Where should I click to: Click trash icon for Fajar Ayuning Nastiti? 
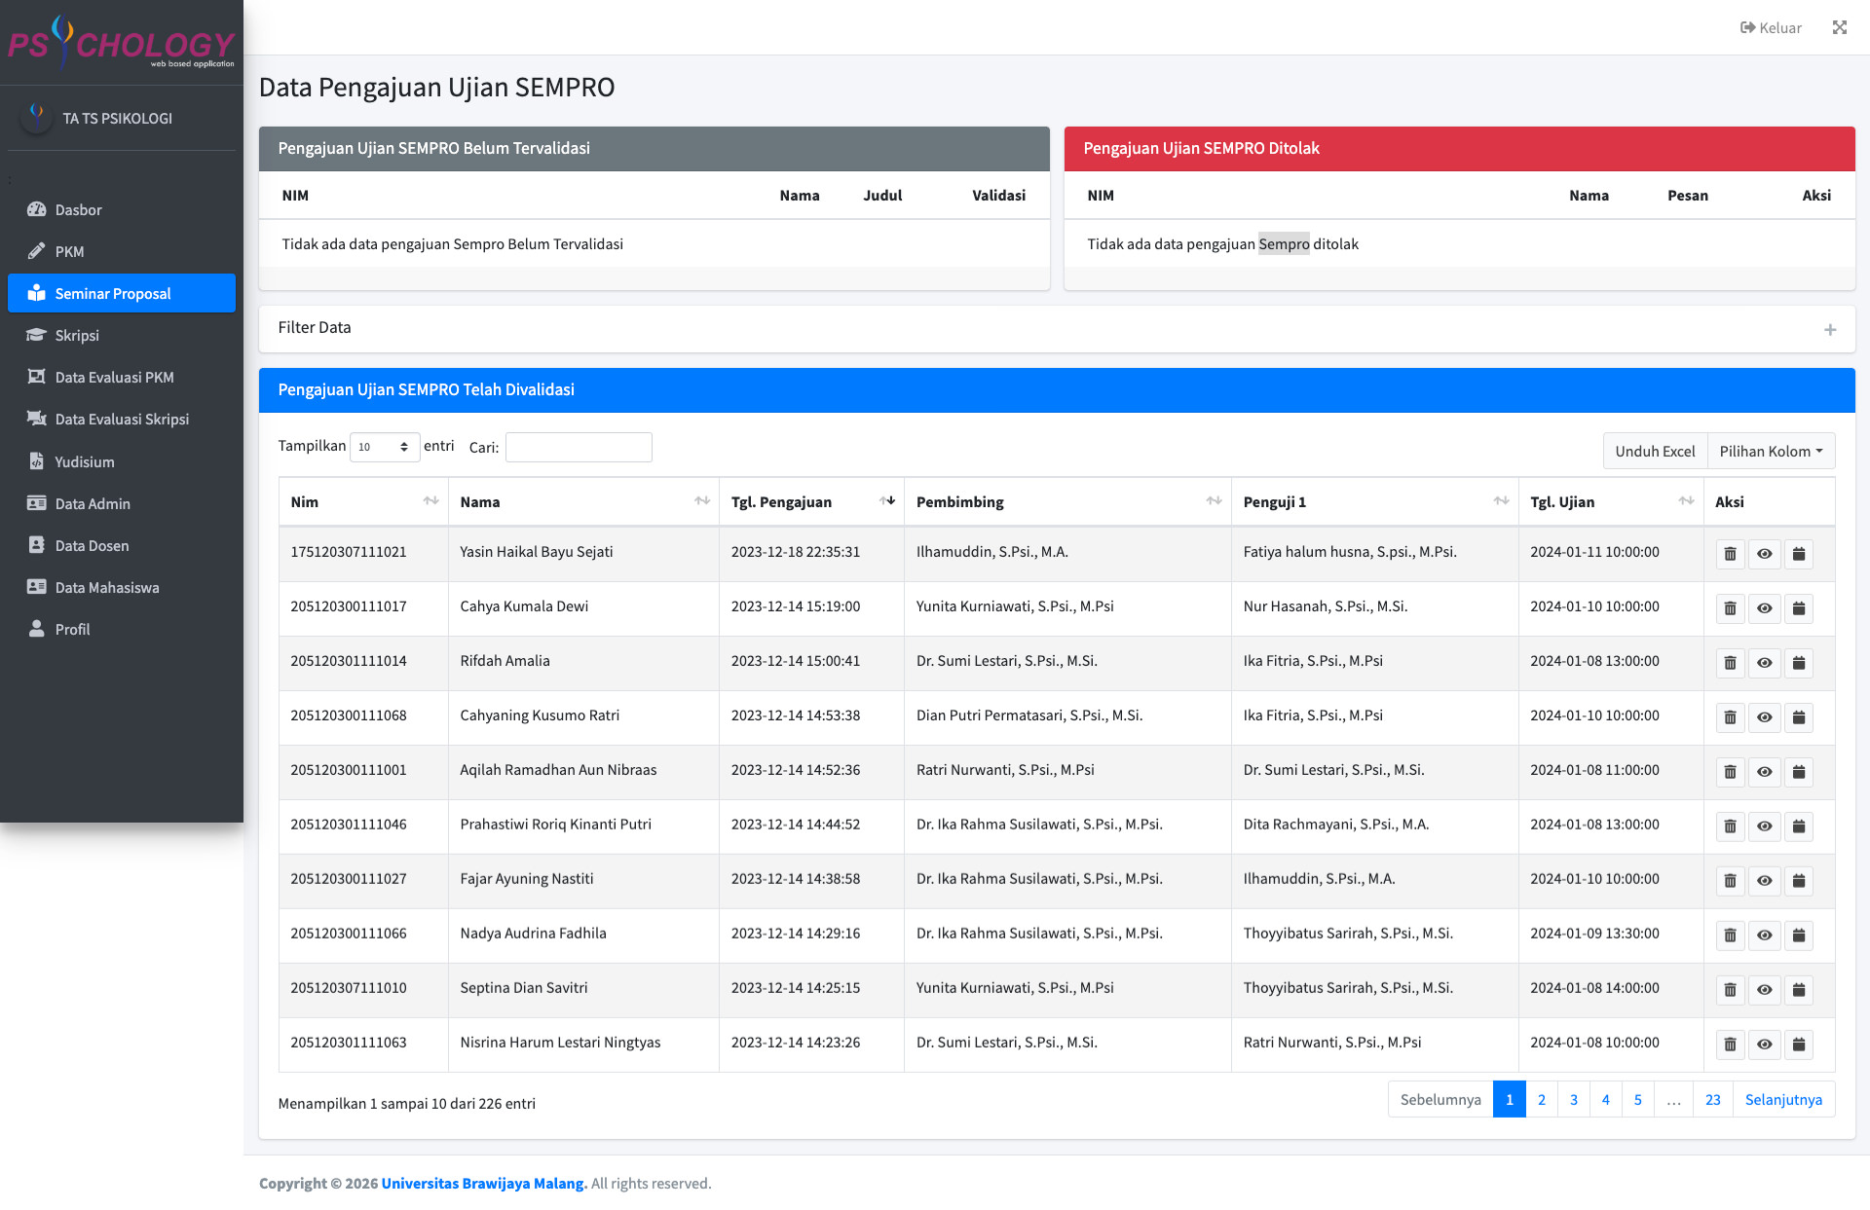pos(1730,881)
